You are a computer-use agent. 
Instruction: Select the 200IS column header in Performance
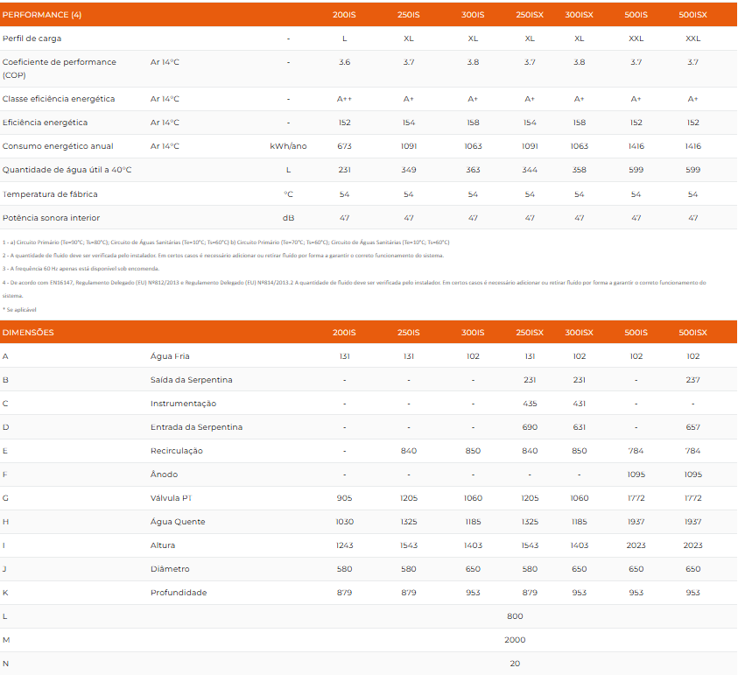coord(344,15)
